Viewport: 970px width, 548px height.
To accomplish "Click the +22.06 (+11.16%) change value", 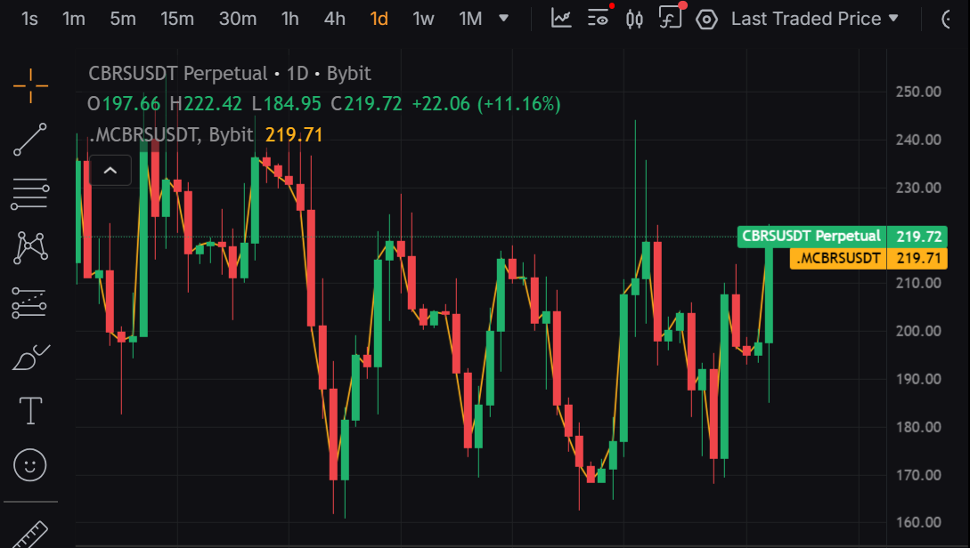I will [x=486, y=104].
